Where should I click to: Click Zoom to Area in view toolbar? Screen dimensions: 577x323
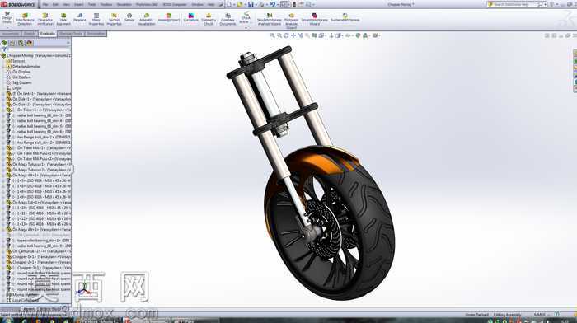(279, 35)
